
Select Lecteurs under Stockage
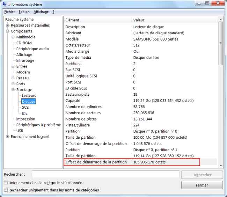(x=29, y=96)
